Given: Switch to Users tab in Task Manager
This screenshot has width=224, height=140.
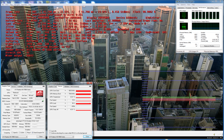Looking at the screenshot, I should click(x=217, y=8).
